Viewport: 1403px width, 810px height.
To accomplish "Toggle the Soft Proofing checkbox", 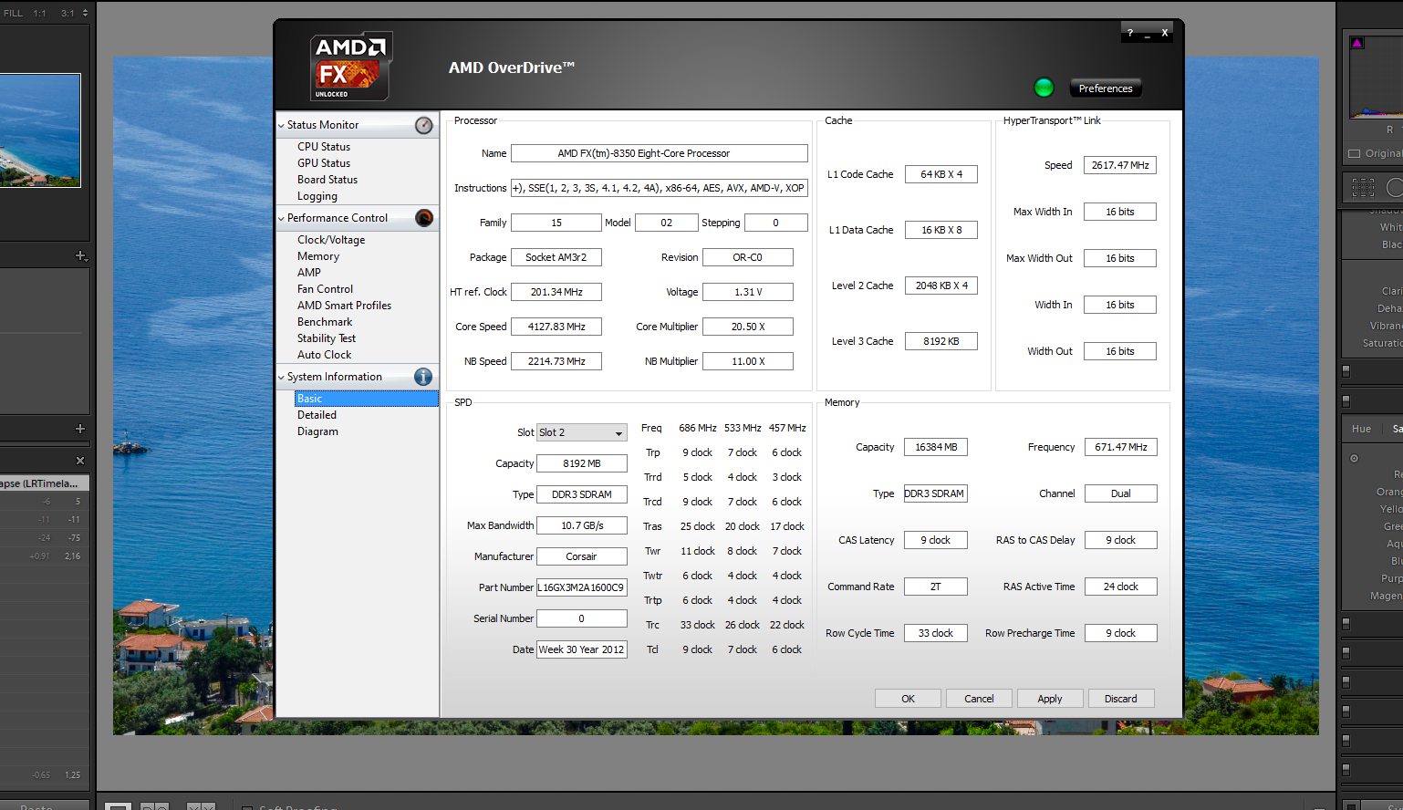I will [x=247, y=808].
